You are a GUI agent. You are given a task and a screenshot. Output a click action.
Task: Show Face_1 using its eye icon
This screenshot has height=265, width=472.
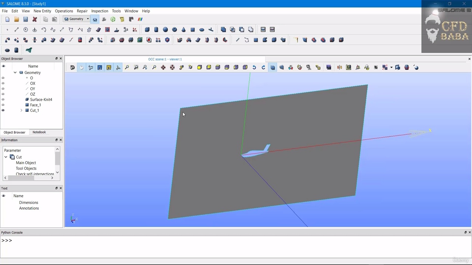3,105
